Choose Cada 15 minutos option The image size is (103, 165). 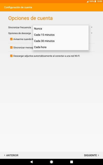[x=61, y=35]
